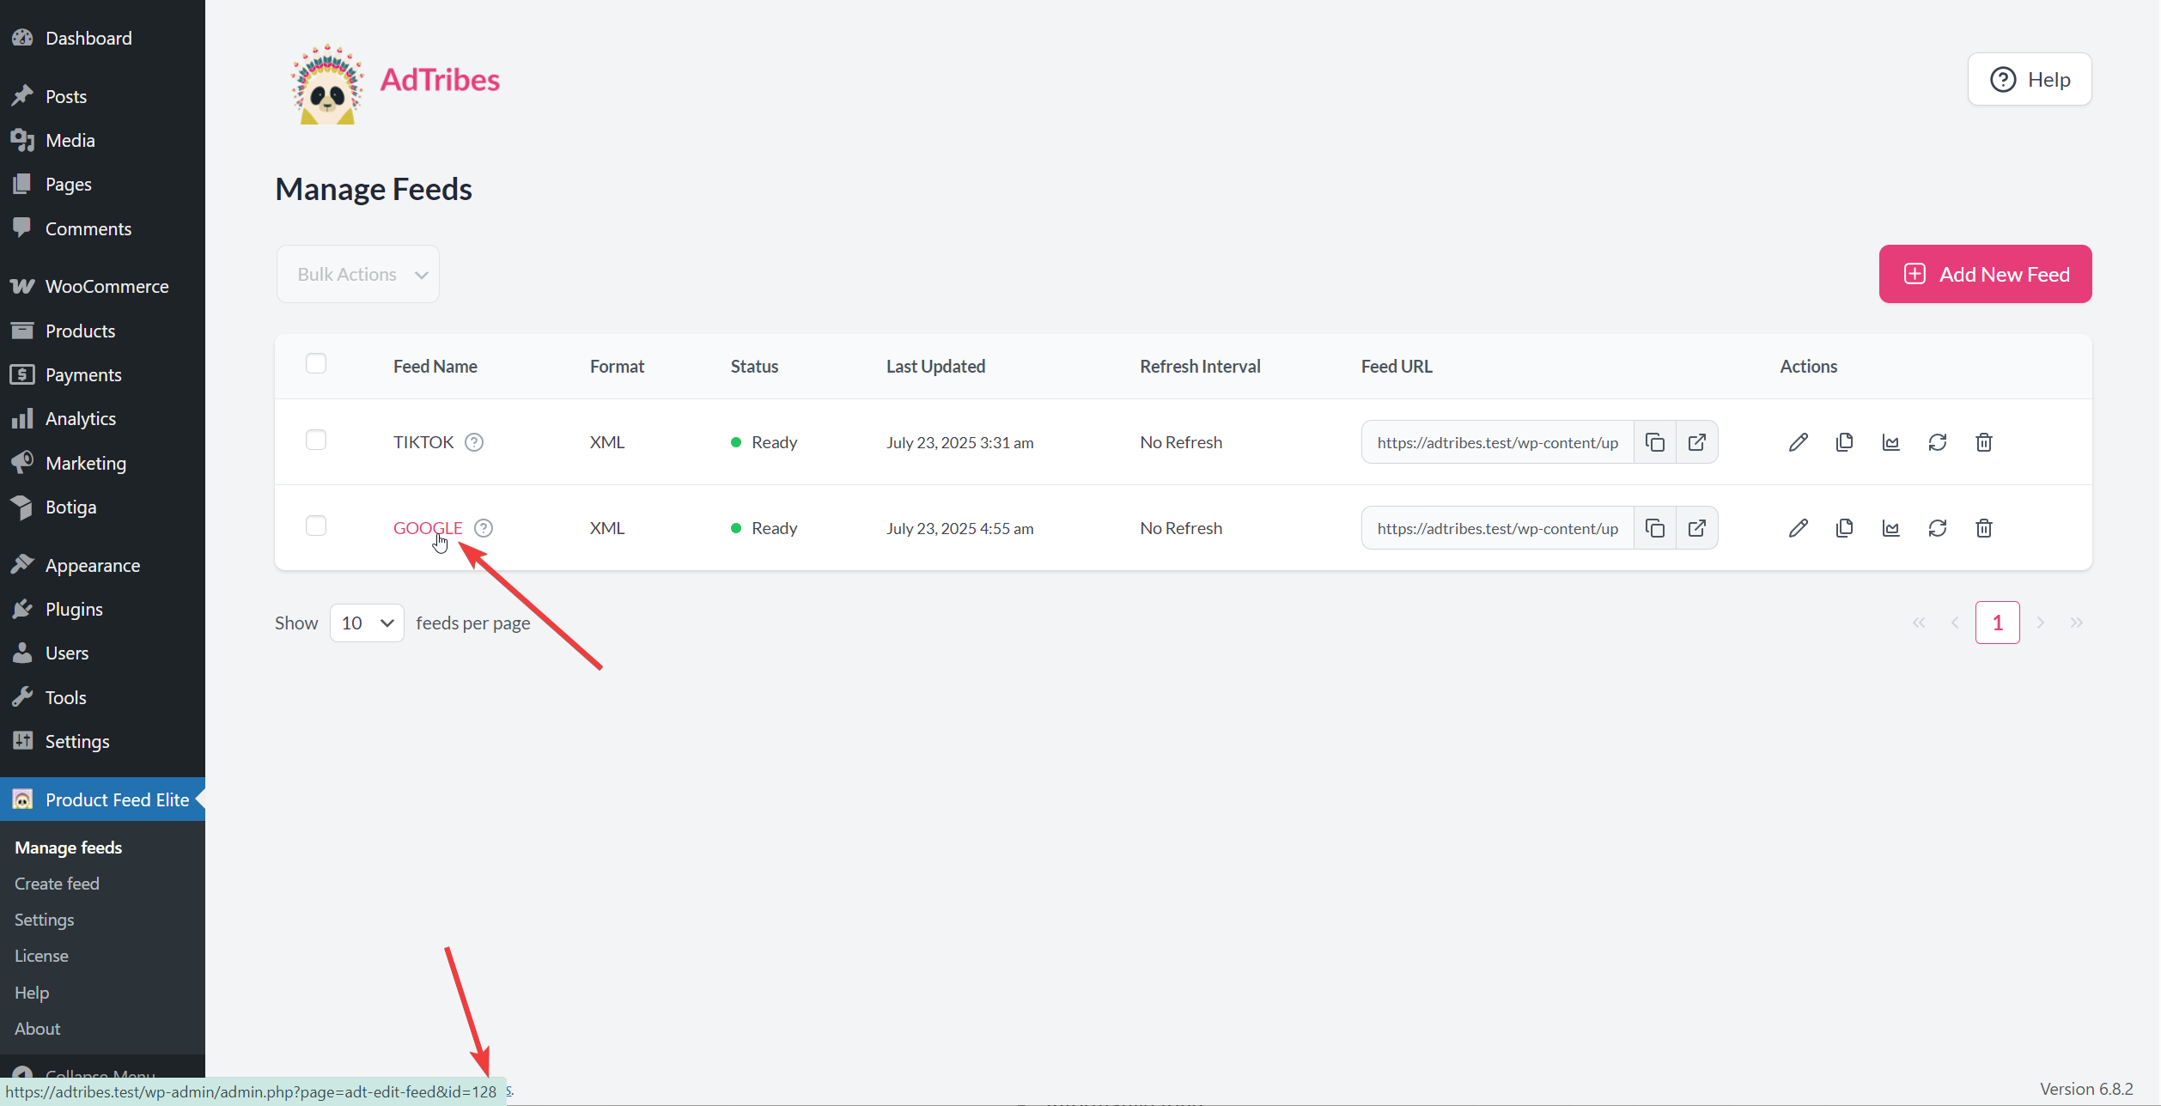Edit the TIKTOK feed with pencil icon

point(1798,442)
